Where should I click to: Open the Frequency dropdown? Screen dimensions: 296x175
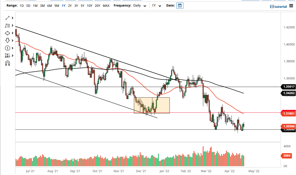click(x=144, y=6)
